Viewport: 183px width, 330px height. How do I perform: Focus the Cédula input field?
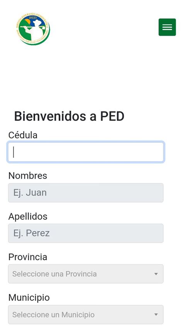tap(86, 152)
